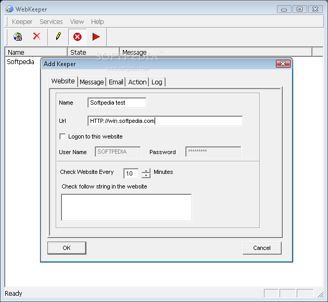Click the Cancel button
Screen dimensions: 328x302
(x=262, y=248)
